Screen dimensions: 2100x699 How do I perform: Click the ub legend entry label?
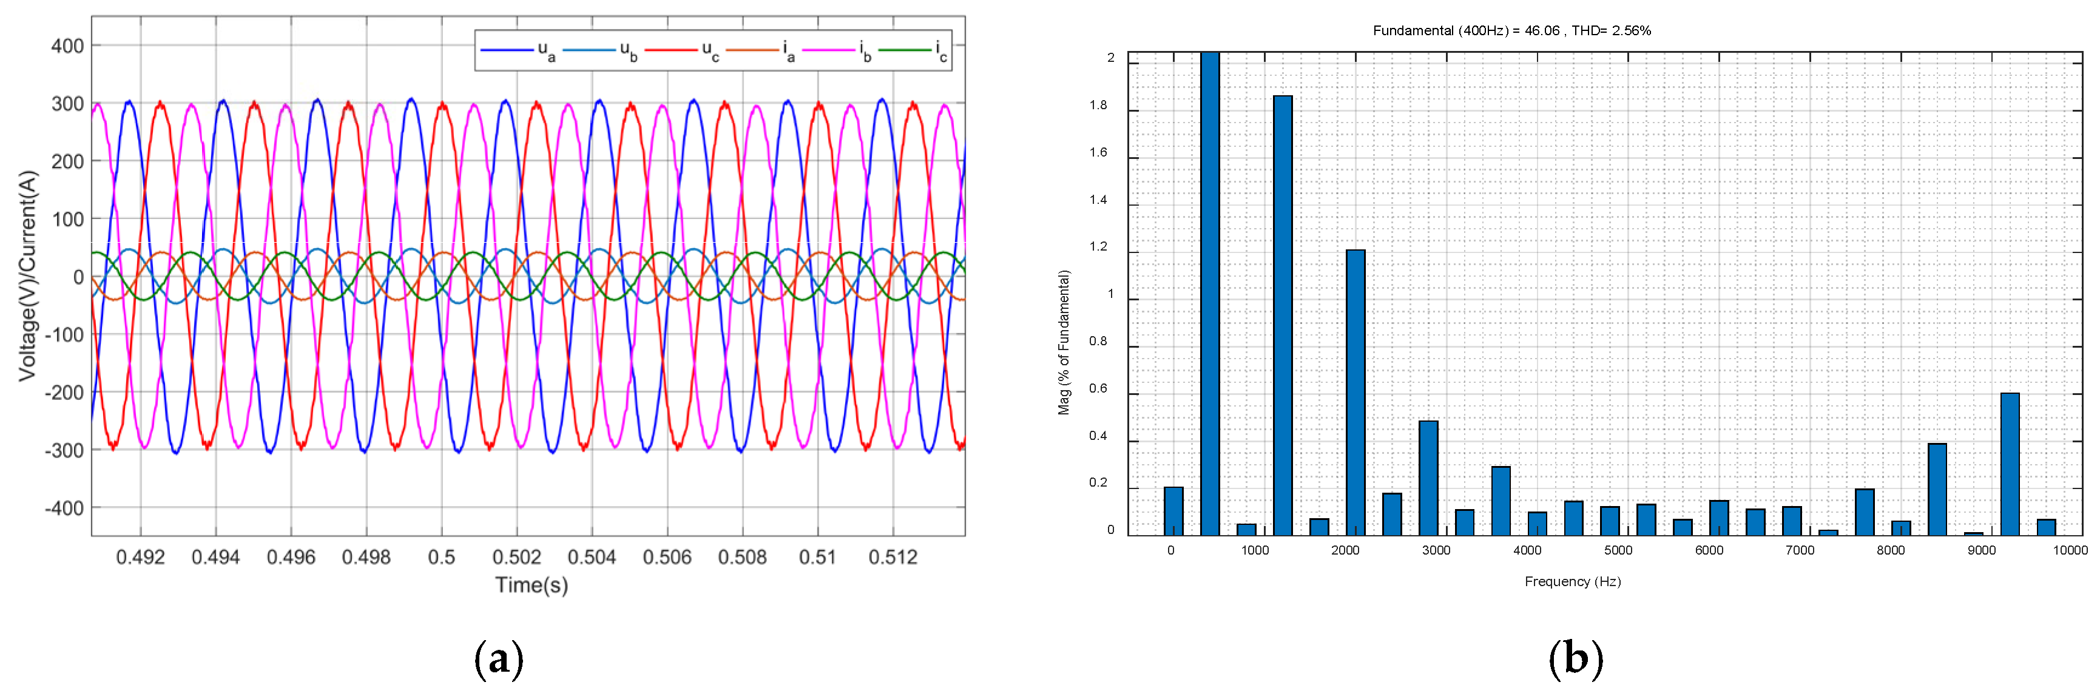click(x=628, y=50)
